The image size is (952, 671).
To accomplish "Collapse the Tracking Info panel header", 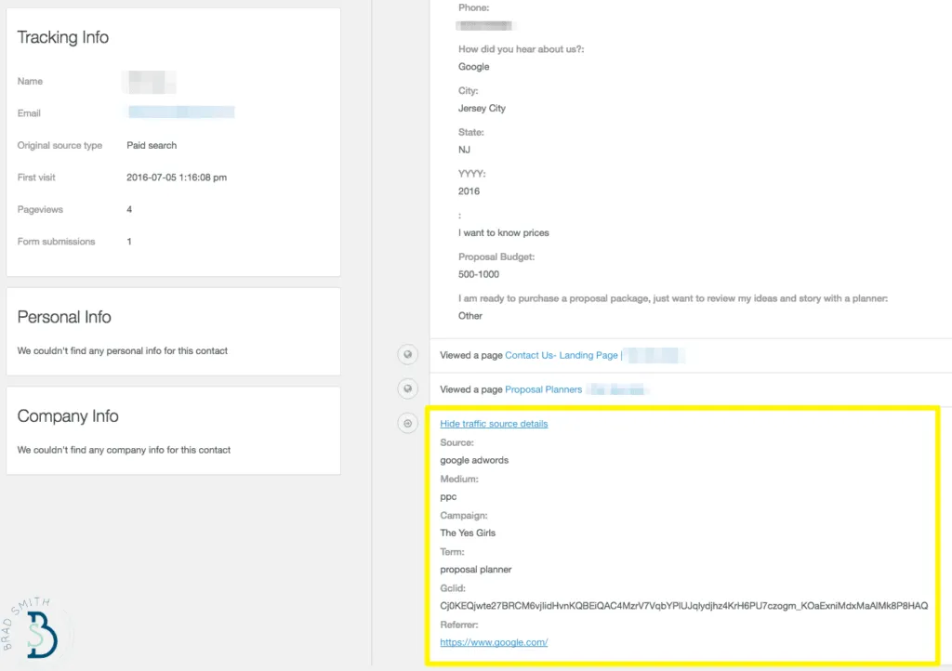I will 62,37.
